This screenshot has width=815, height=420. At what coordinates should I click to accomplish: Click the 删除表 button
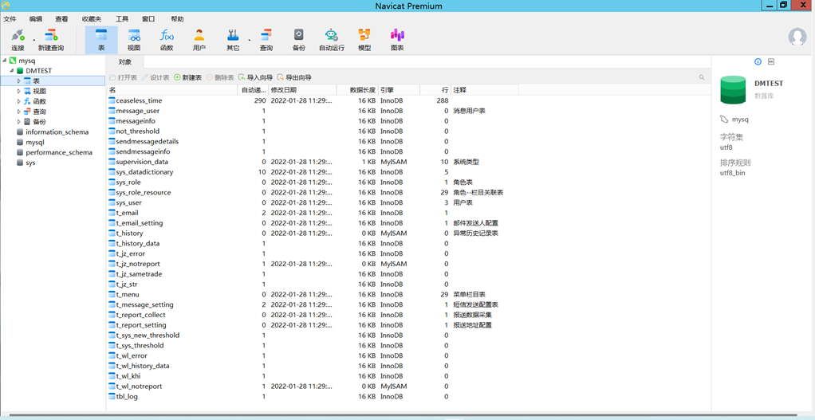[220, 77]
